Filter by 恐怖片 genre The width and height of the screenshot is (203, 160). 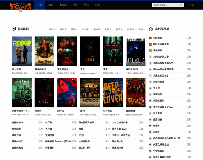[x=97, y=30]
